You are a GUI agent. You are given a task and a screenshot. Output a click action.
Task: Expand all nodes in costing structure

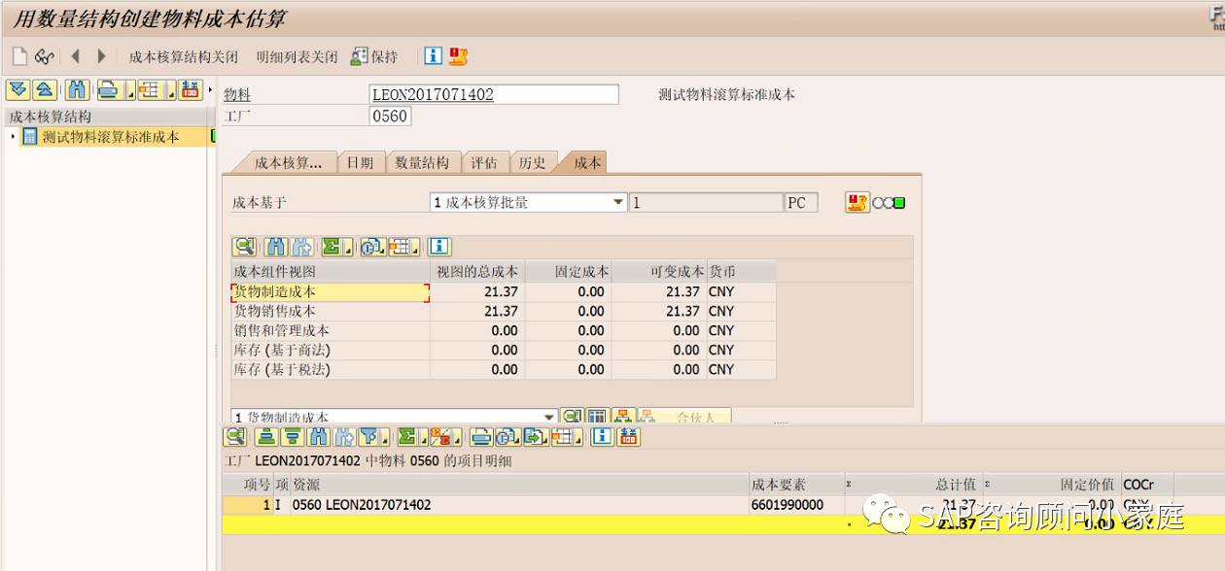[17, 90]
